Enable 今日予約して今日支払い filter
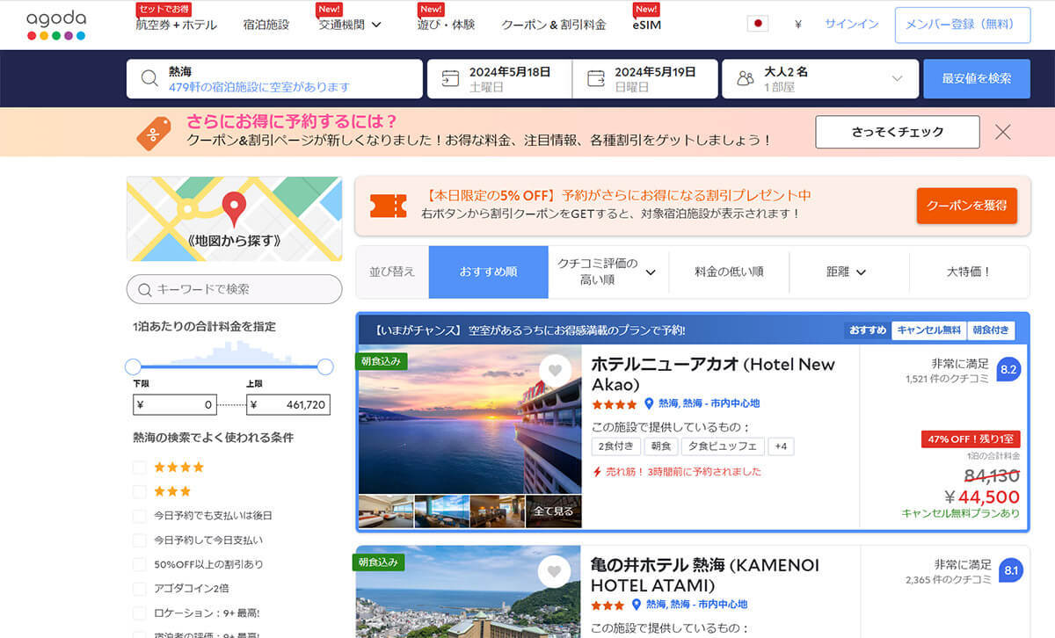Screen dimensions: 1055x638 139,540
